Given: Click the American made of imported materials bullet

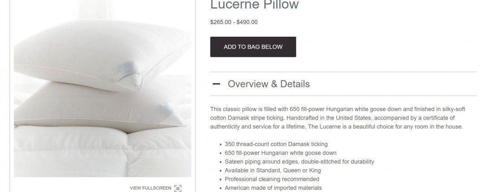Looking at the screenshot, I should (x=273, y=188).
